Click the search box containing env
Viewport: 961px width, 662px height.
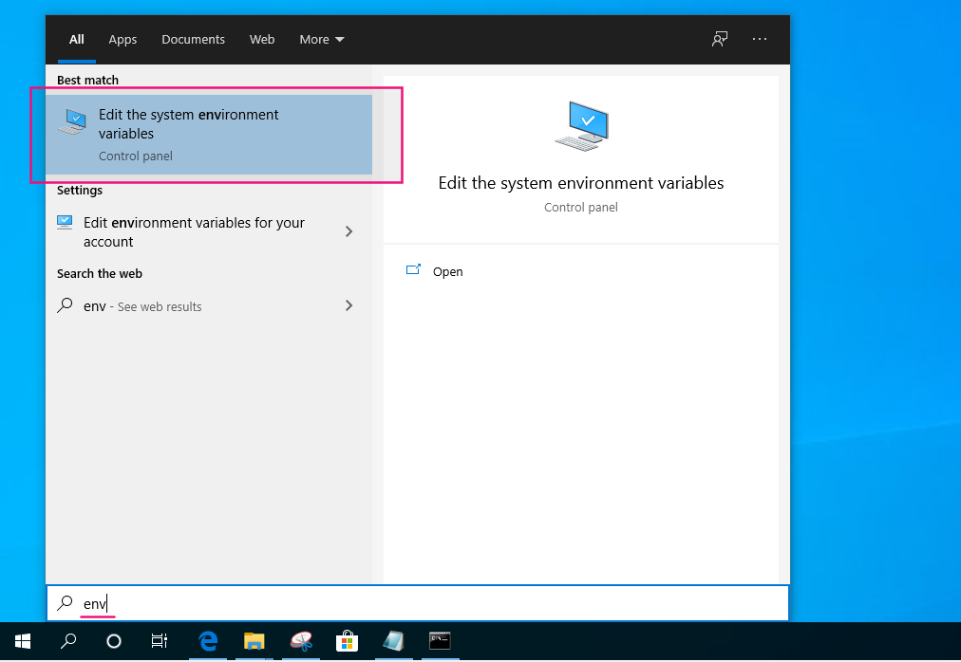click(418, 603)
